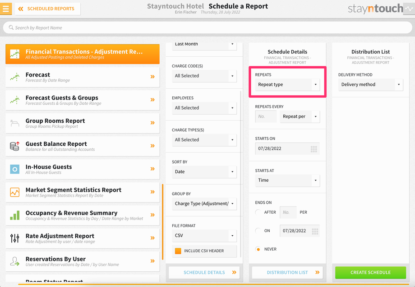Click the chevron arrow on Rate Adjustment Report
The image size is (415, 287).
pyautogui.click(x=152, y=238)
